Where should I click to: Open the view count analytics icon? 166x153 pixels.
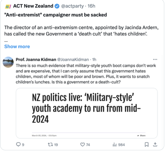point(115,144)
